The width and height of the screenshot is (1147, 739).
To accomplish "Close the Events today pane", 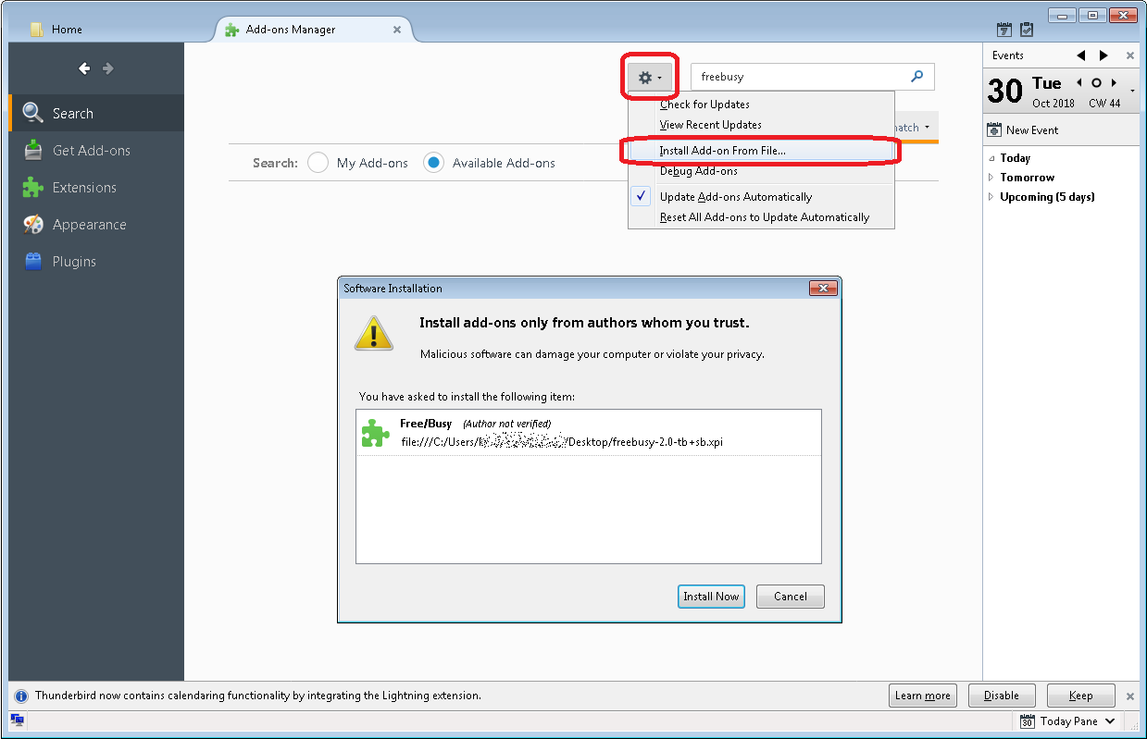I will [1130, 55].
